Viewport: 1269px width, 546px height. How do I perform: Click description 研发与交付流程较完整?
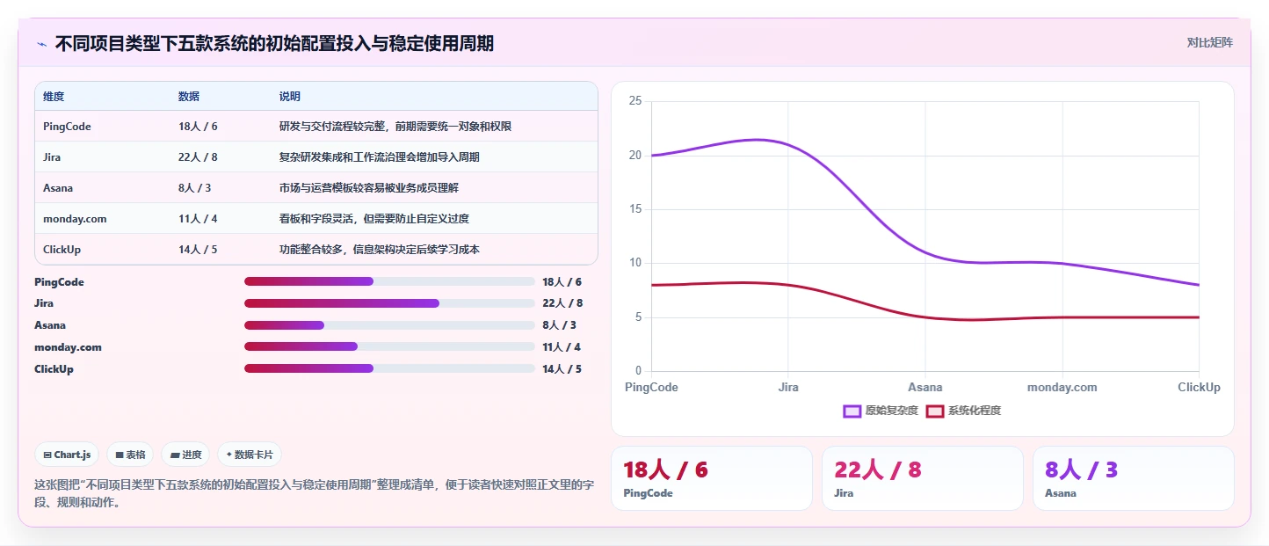point(395,127)
